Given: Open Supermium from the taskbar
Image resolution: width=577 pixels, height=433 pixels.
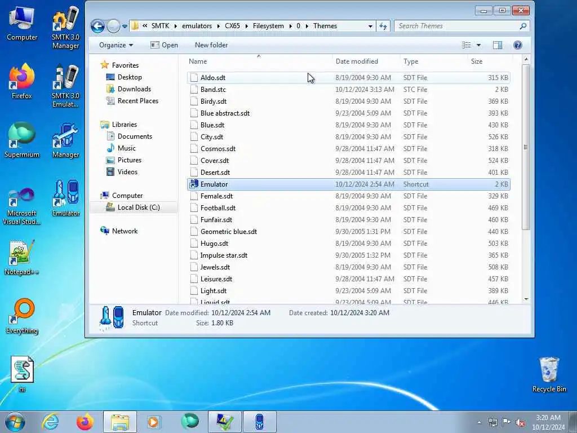Looking at the screenshot, I should click(x=190, y=422).
